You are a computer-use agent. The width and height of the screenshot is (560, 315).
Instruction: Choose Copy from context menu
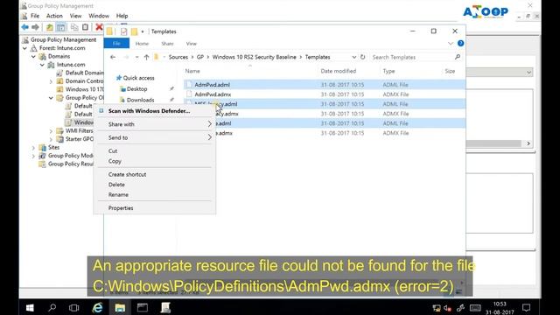[x=155, y=161]
